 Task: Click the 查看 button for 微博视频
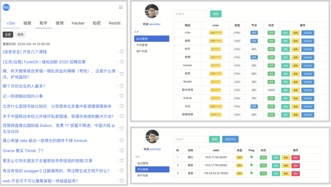285,115
